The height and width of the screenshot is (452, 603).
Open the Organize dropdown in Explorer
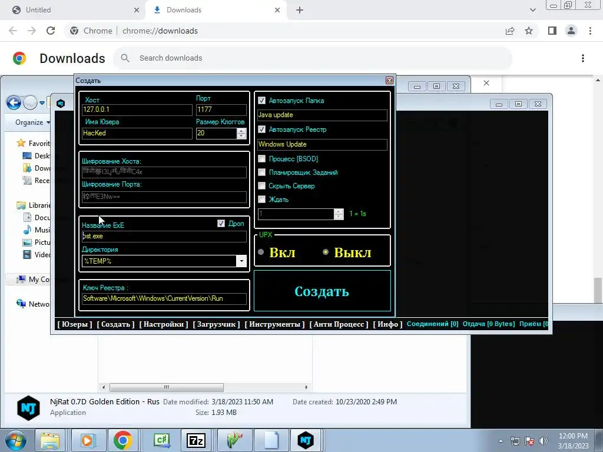[x=32, y=122]
